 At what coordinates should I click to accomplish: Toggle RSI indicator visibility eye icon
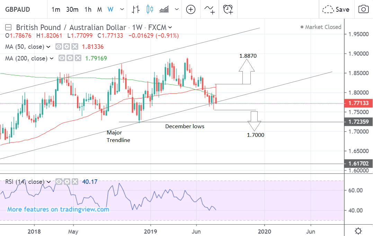click(59, 182)
